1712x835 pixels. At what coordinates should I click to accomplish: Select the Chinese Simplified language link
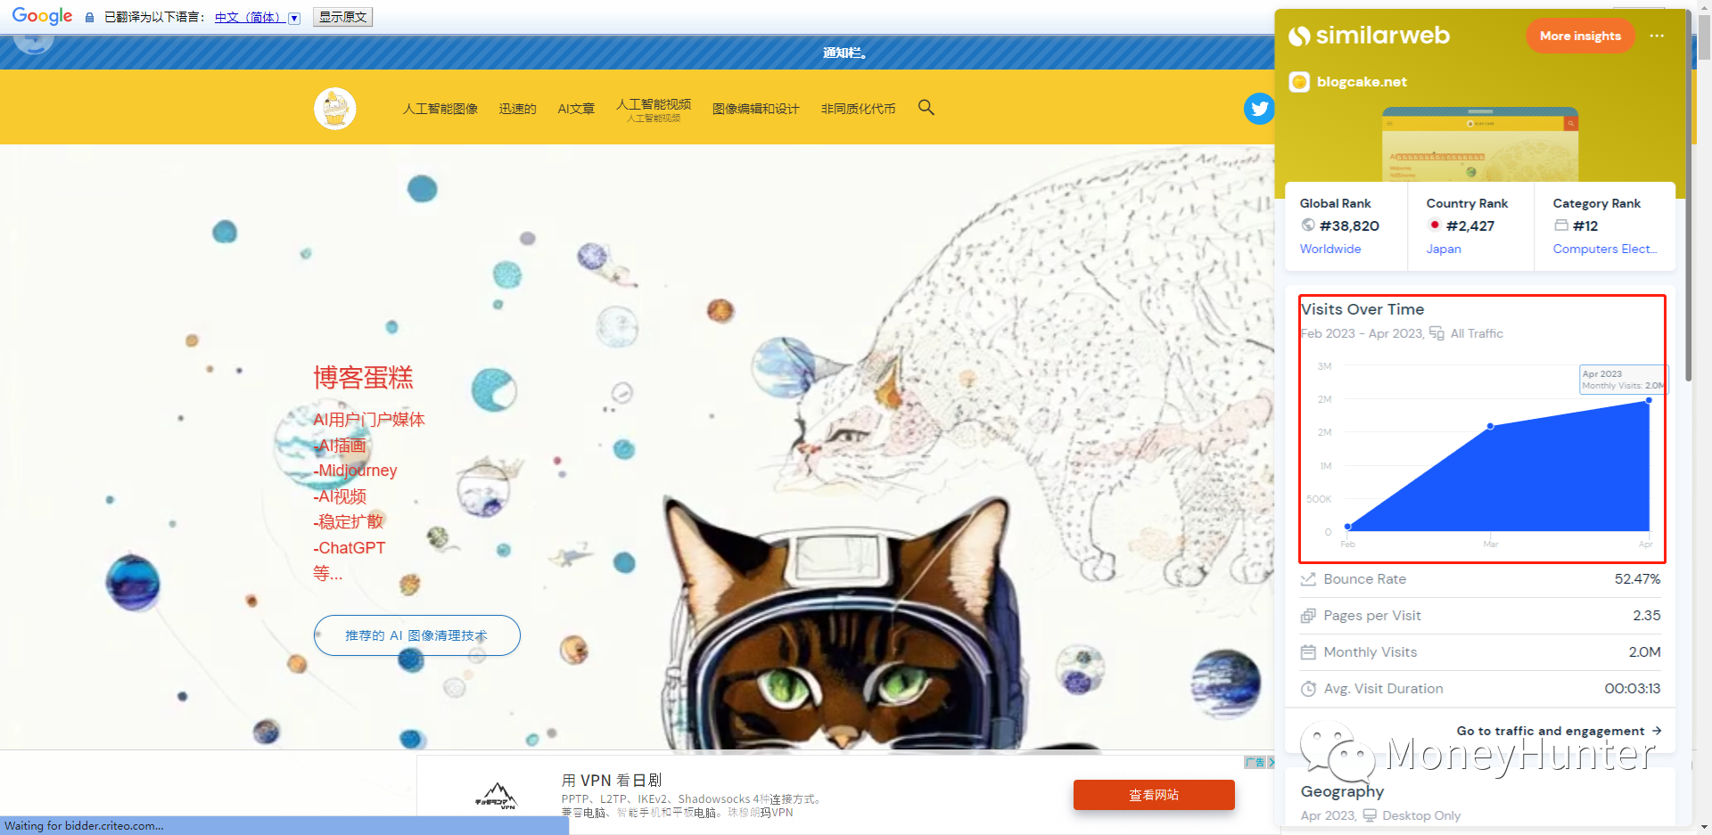250,18
